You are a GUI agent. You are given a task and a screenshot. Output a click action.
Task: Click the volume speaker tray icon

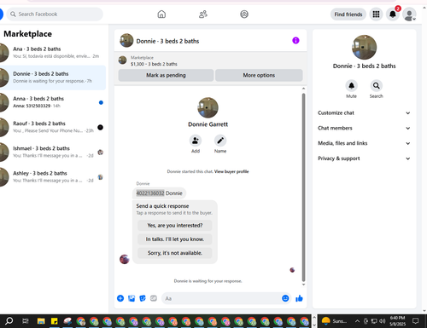click(x=382, y=321)
